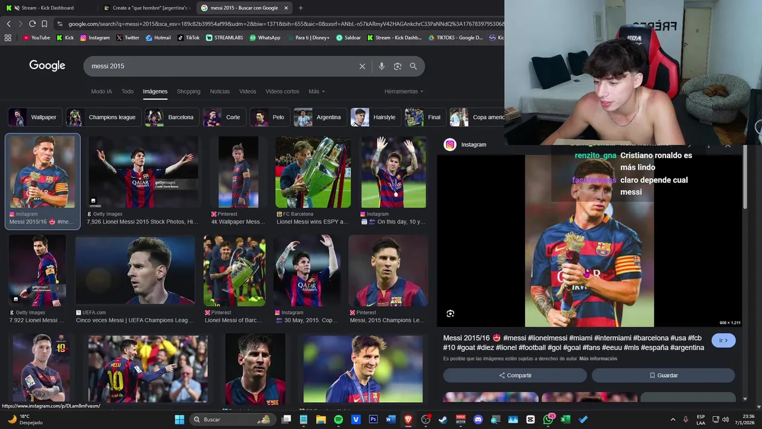Open WhatsApp from the taskbar
762x429 pixels.
[x=548, y=419]
